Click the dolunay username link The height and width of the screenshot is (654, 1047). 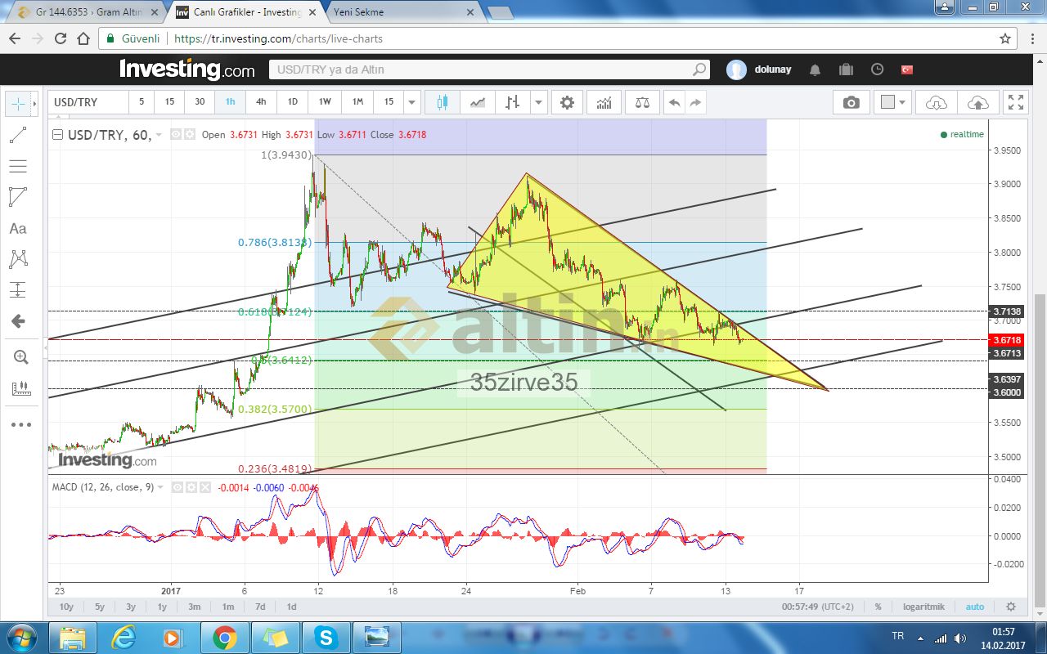771,69
